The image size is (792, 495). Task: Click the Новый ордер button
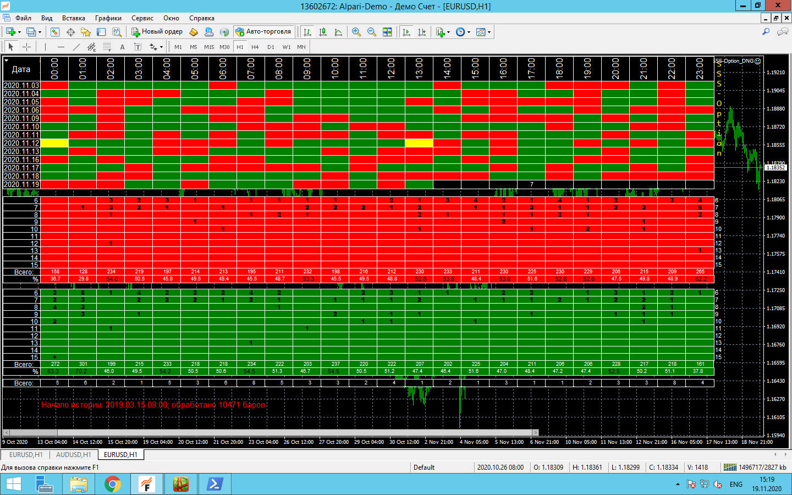tap(157, 32)
